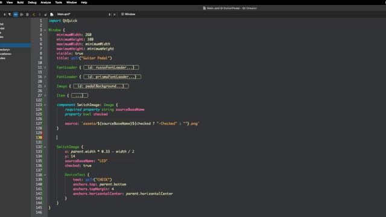Click the window title 'Main.qml @ GuitarPedal'
This screenshot has height=217, width=386.
pos(230,8)
